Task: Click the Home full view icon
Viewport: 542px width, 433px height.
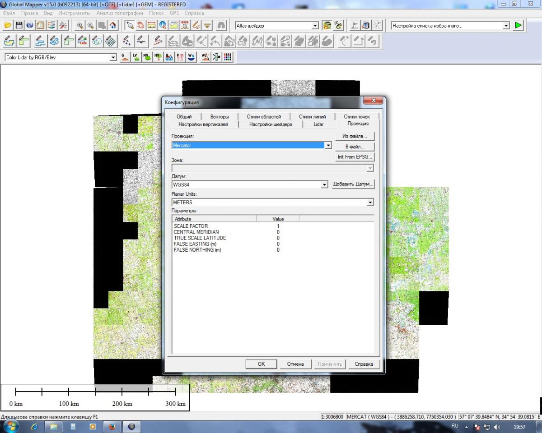Action: click(112, 26)
